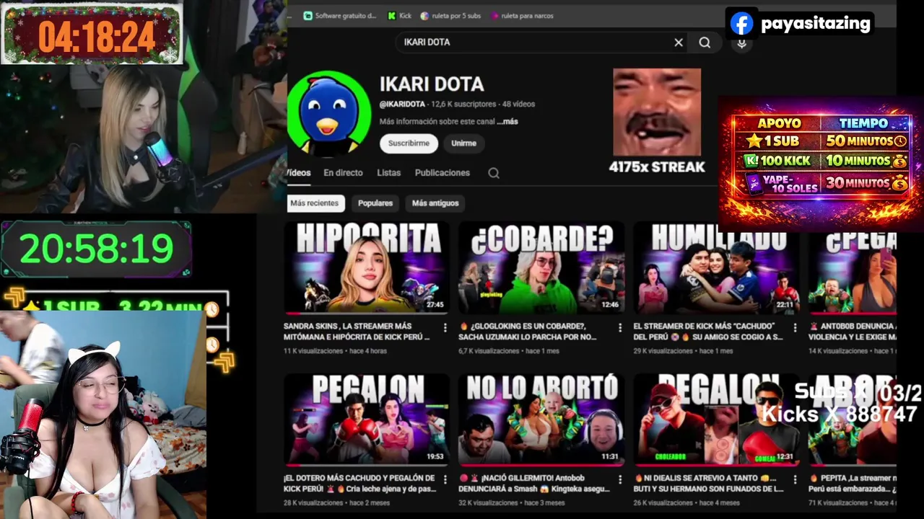The image size is (924, 519).
Task: Click the 29 K visualizaciones text
Action: [x=663, y=351]
